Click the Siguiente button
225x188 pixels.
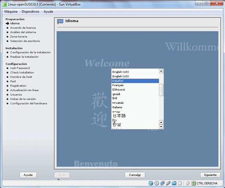[210, 175]
